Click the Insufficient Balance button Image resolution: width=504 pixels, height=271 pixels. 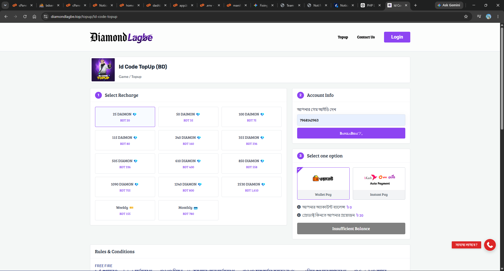click(x=351, y=229)
